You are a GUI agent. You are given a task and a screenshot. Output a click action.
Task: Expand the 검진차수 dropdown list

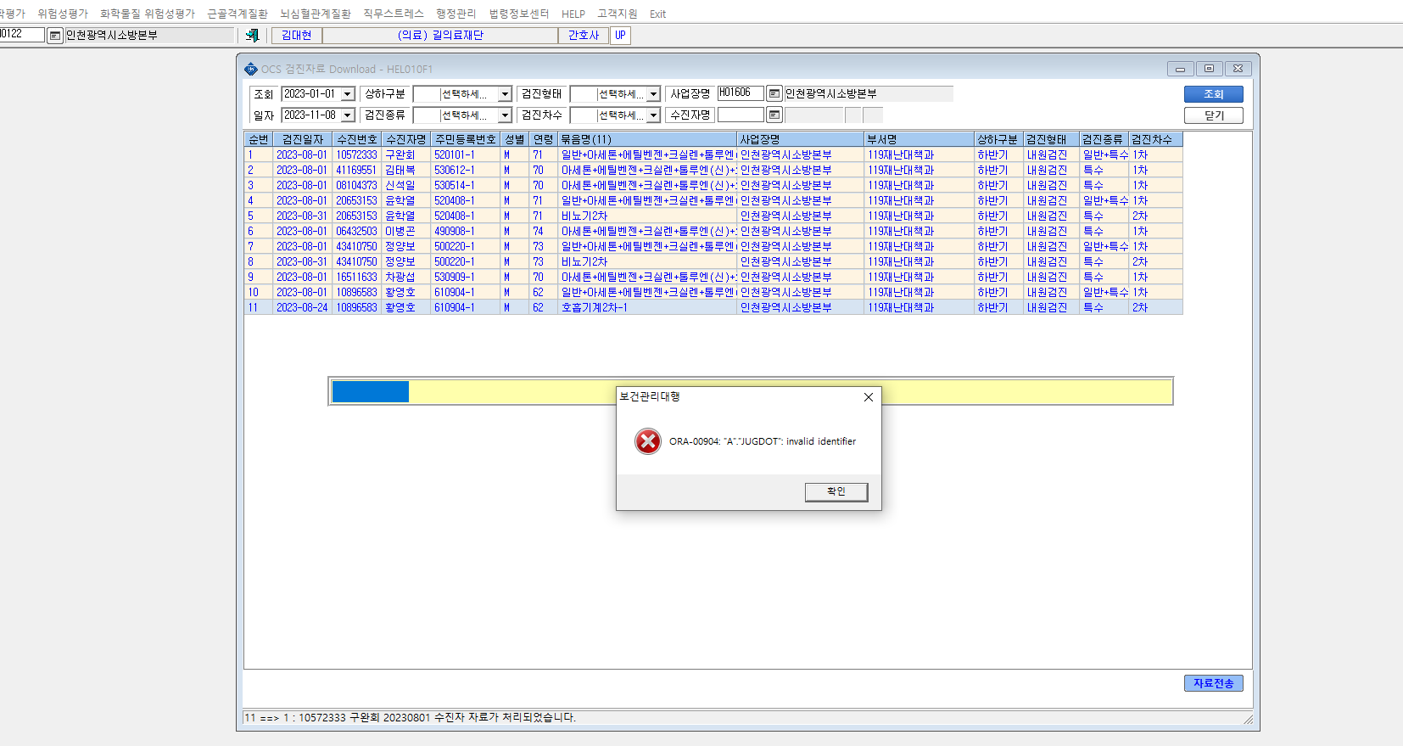[653, 115]
